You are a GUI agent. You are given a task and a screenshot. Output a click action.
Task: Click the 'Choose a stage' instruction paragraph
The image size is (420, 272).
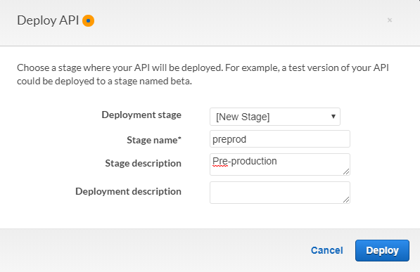[x=203, y=75]
